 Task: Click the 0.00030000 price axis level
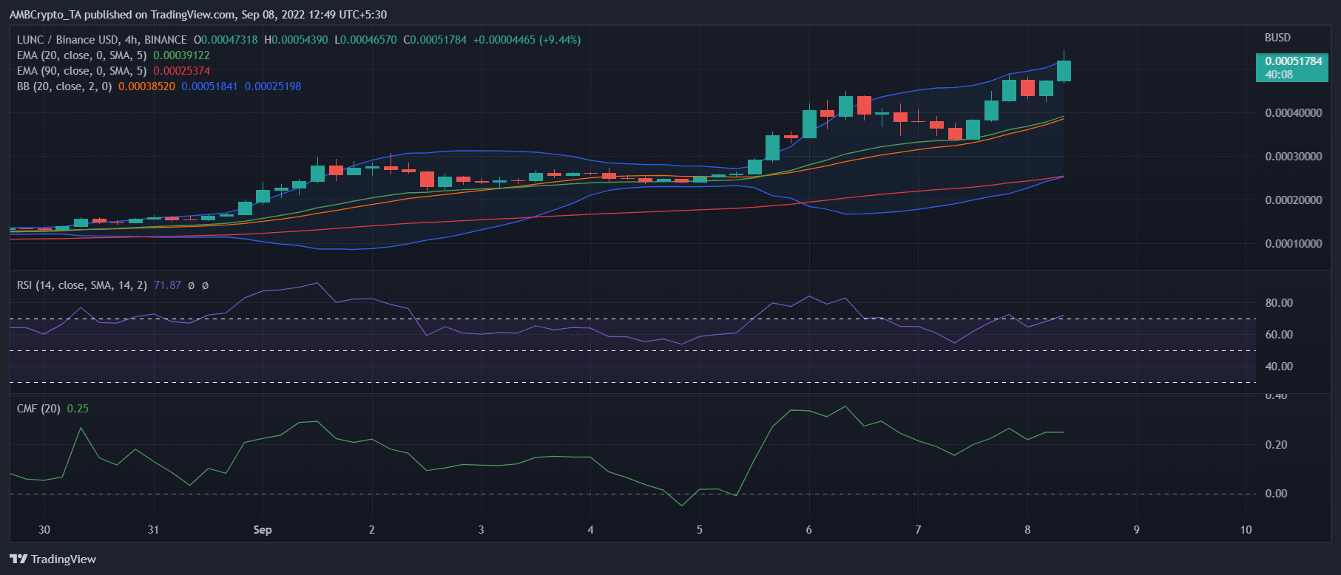tap(1294, 157)
